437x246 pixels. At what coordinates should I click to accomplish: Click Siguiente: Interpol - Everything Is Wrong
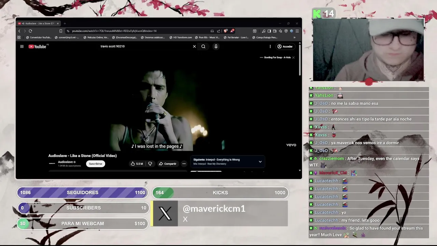pyautogui.click(x=216, y=160)
